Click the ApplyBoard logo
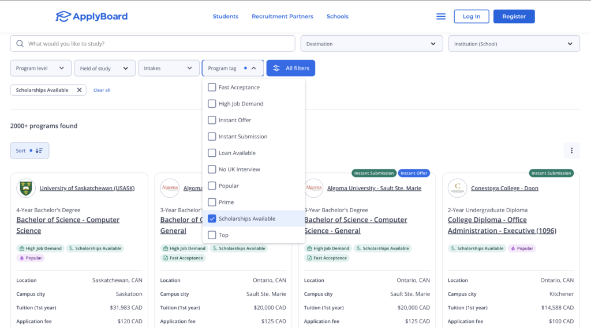 point(91,17)
